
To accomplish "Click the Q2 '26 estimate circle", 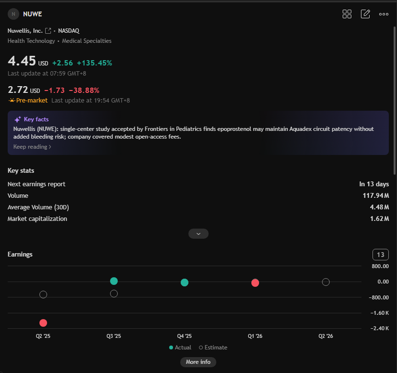I will point(326,282).
